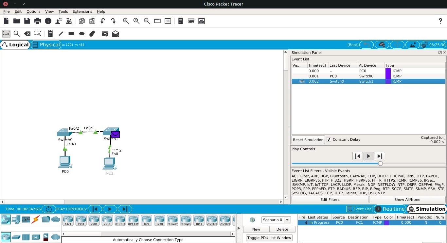This screenshot has width=447, height=243.
Task: Expand the PDU list panel arrow
Action: [239, 228]
